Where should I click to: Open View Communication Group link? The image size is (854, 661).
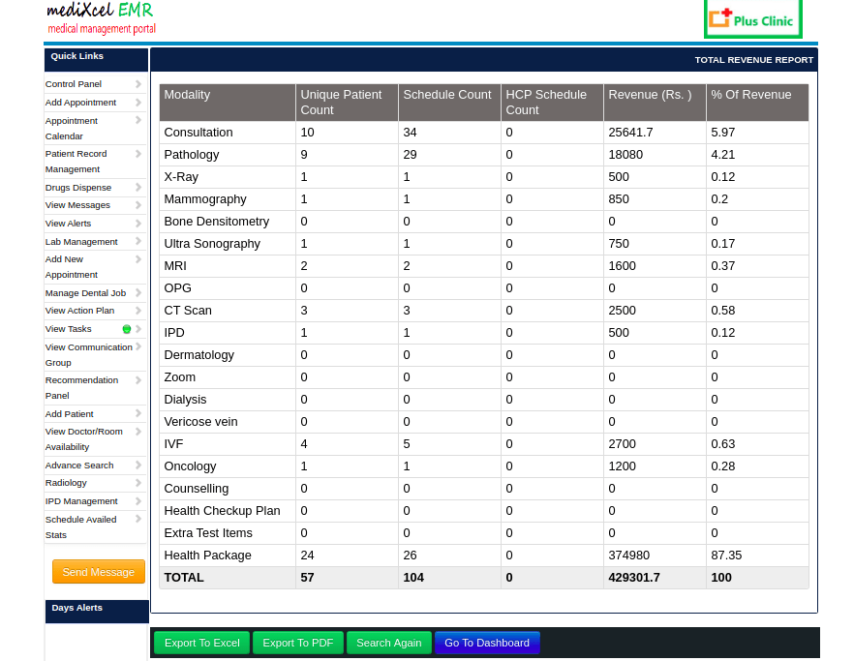pos(89,354)
